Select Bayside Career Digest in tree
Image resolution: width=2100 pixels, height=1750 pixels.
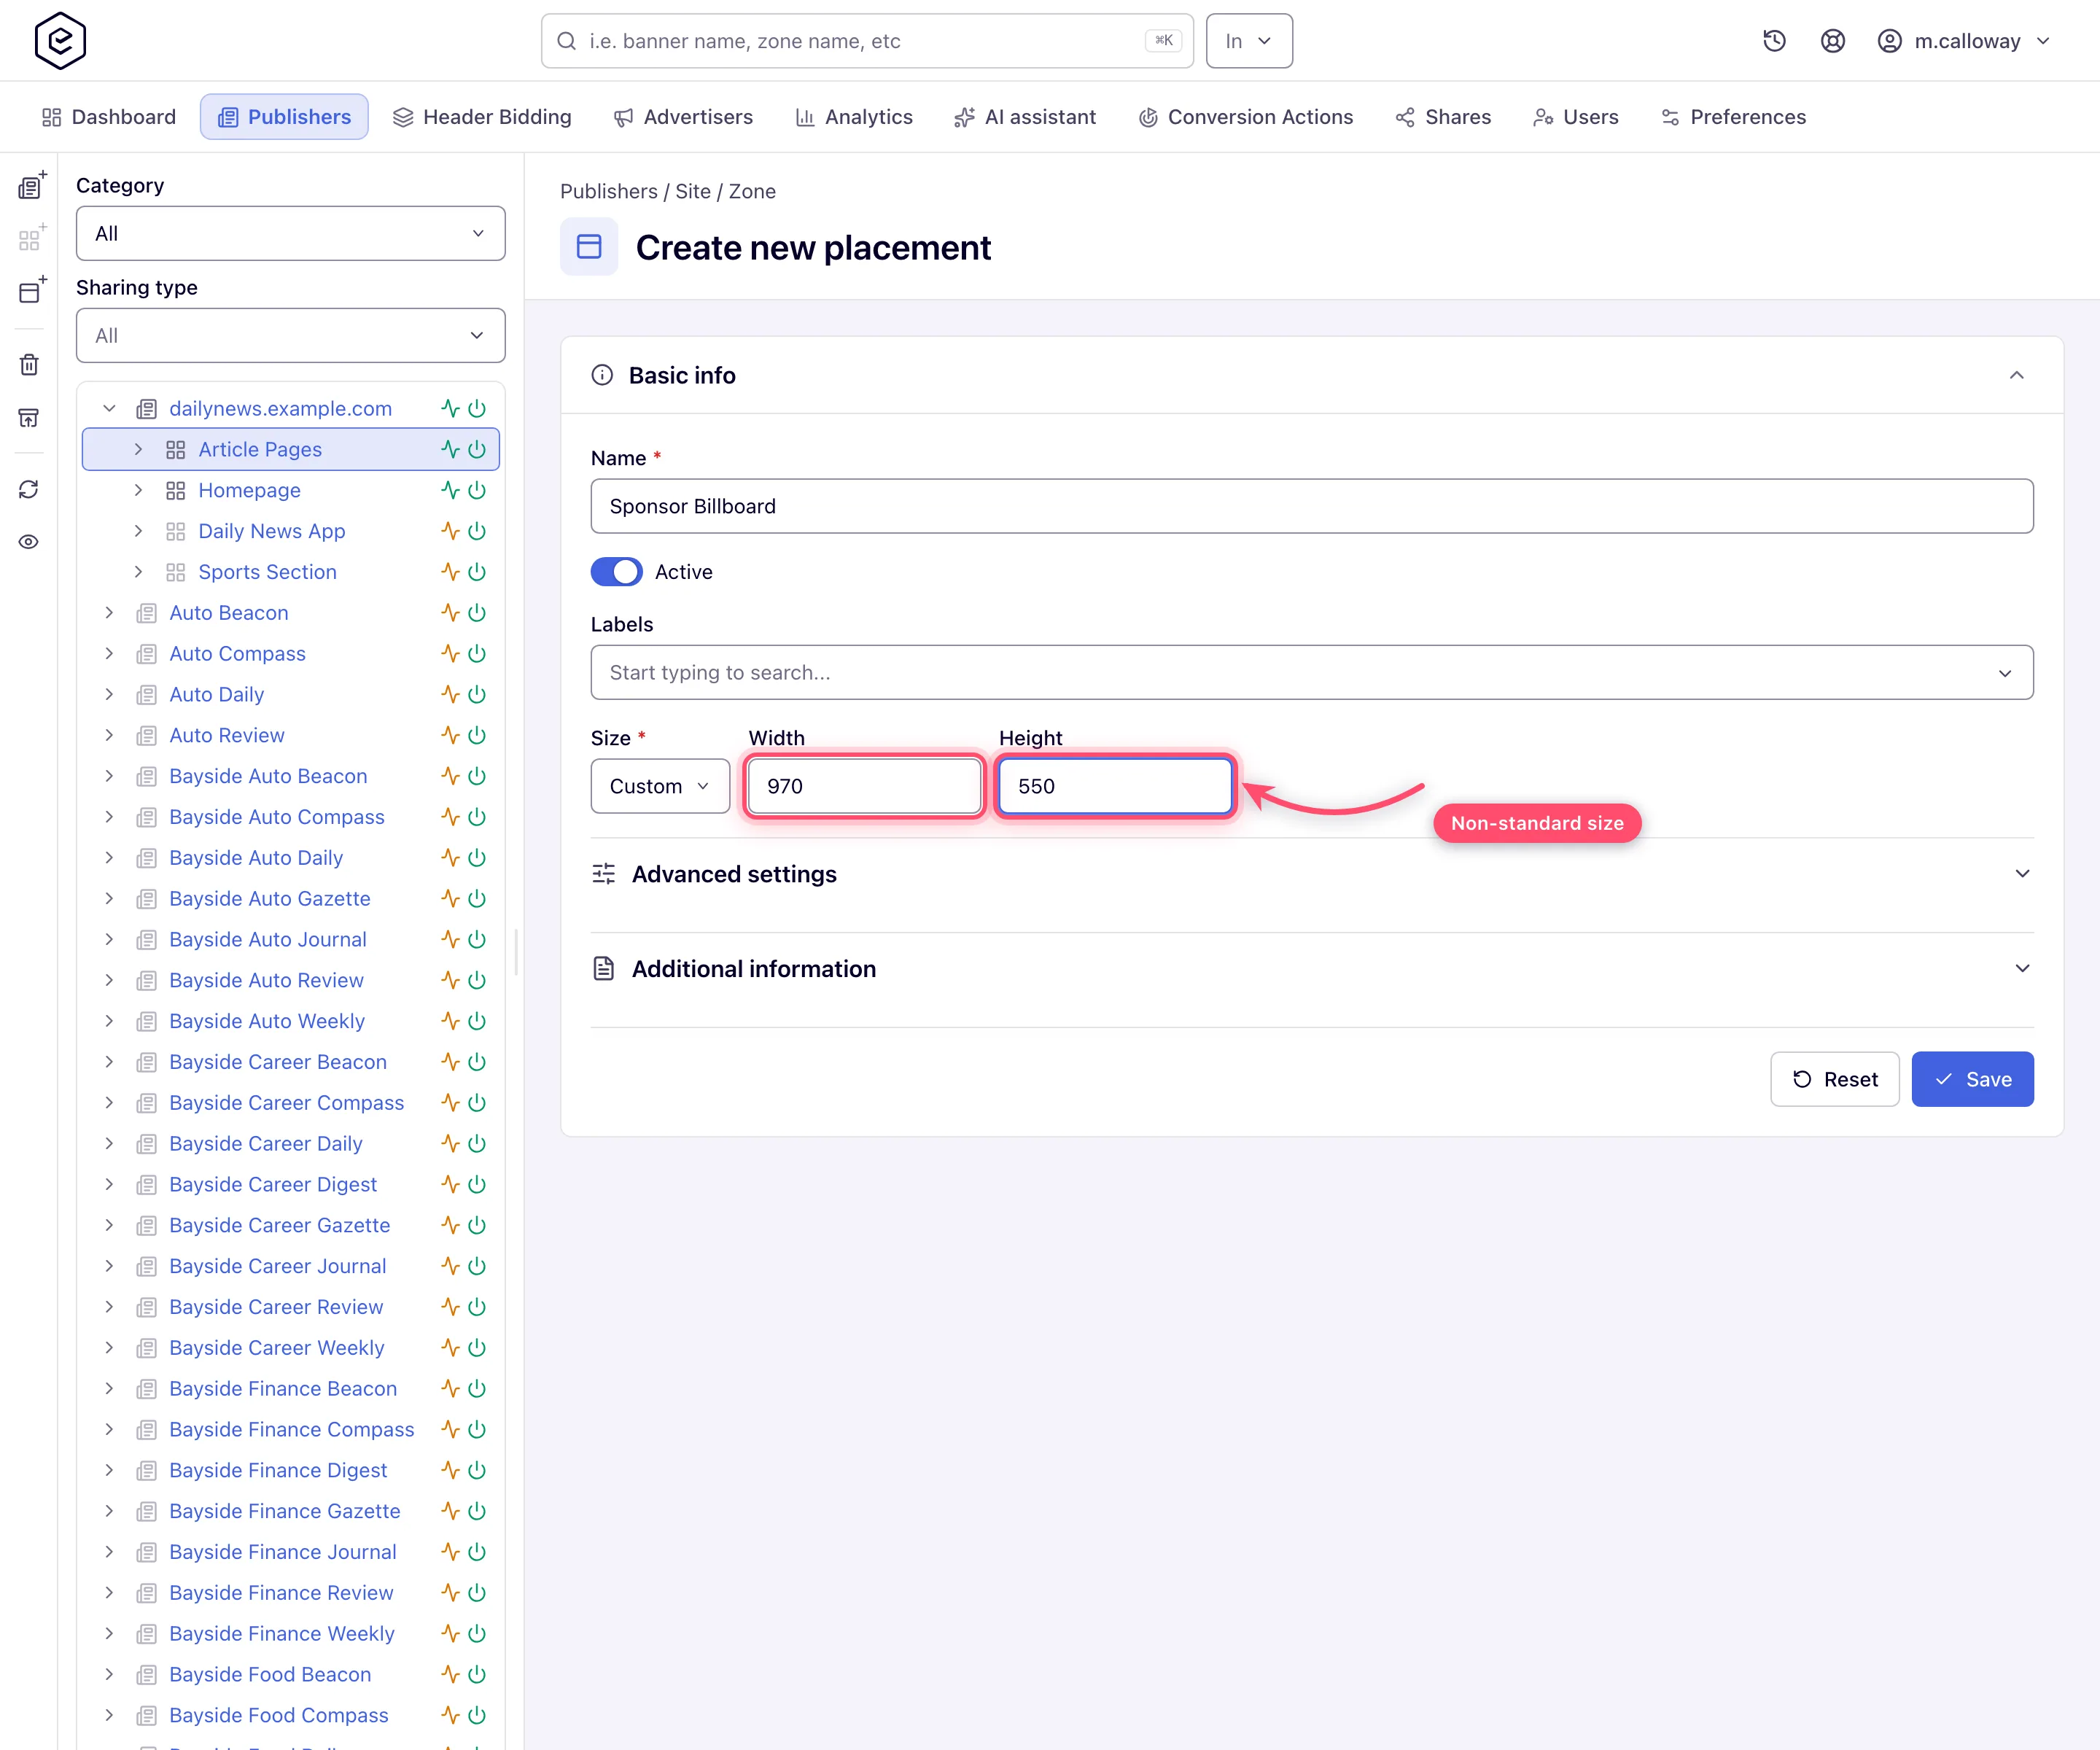point(273,1185)
